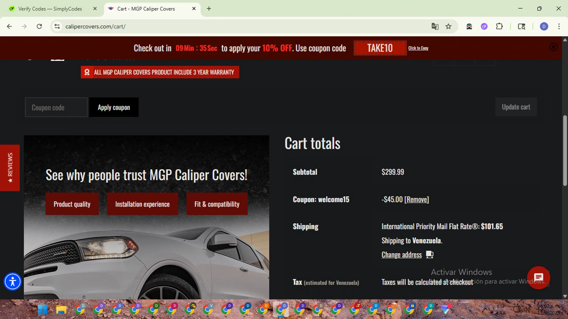568x319 pixels.
Task: Open the tab search side panel icon
Action: tap(521, 26)
